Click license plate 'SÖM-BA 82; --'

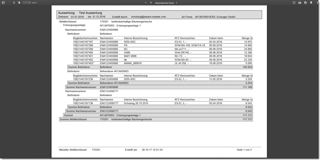click(x=183, y=60)
